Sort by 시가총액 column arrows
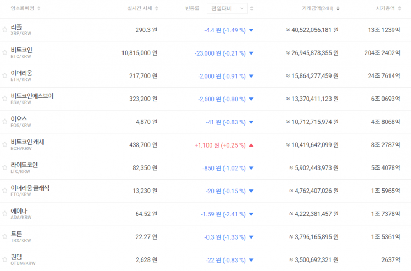This screenshot has height=271, width=411. tap(399, 8)
